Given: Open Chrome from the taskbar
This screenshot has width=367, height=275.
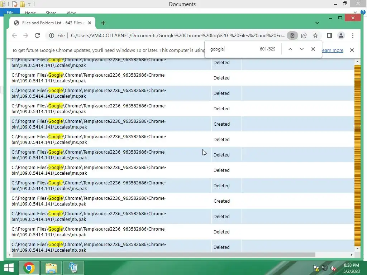Looking at the screenshot, I should pos(29,268).
